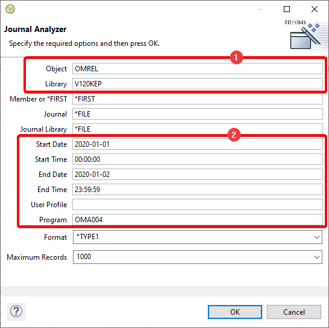Edit the Start Date field 2020-01-01
This screenshot has width=329, height=328.
(x=198, y=144)
